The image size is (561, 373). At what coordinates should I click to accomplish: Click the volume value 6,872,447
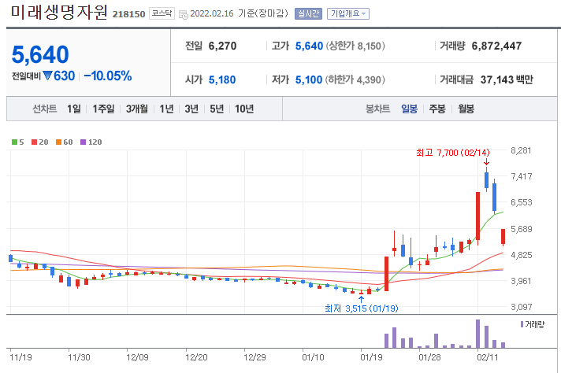(x=496, y=46)
